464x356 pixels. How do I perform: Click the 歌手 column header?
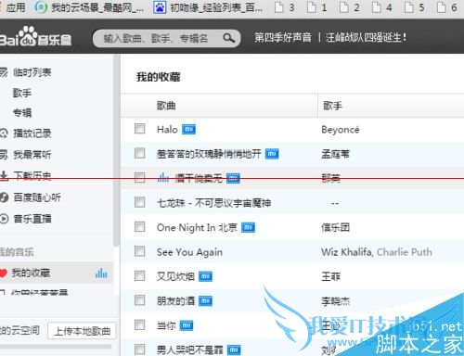point(332,106)
